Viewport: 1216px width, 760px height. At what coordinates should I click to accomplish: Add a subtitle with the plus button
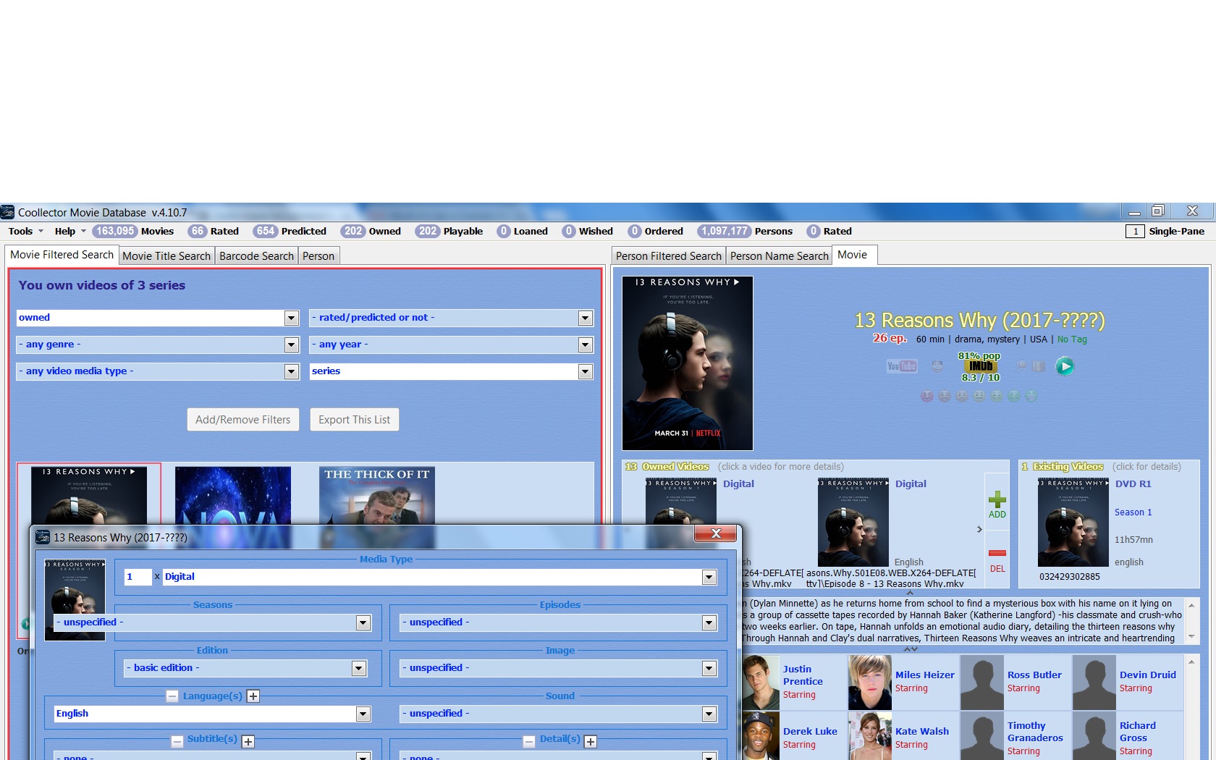point(248,742)
